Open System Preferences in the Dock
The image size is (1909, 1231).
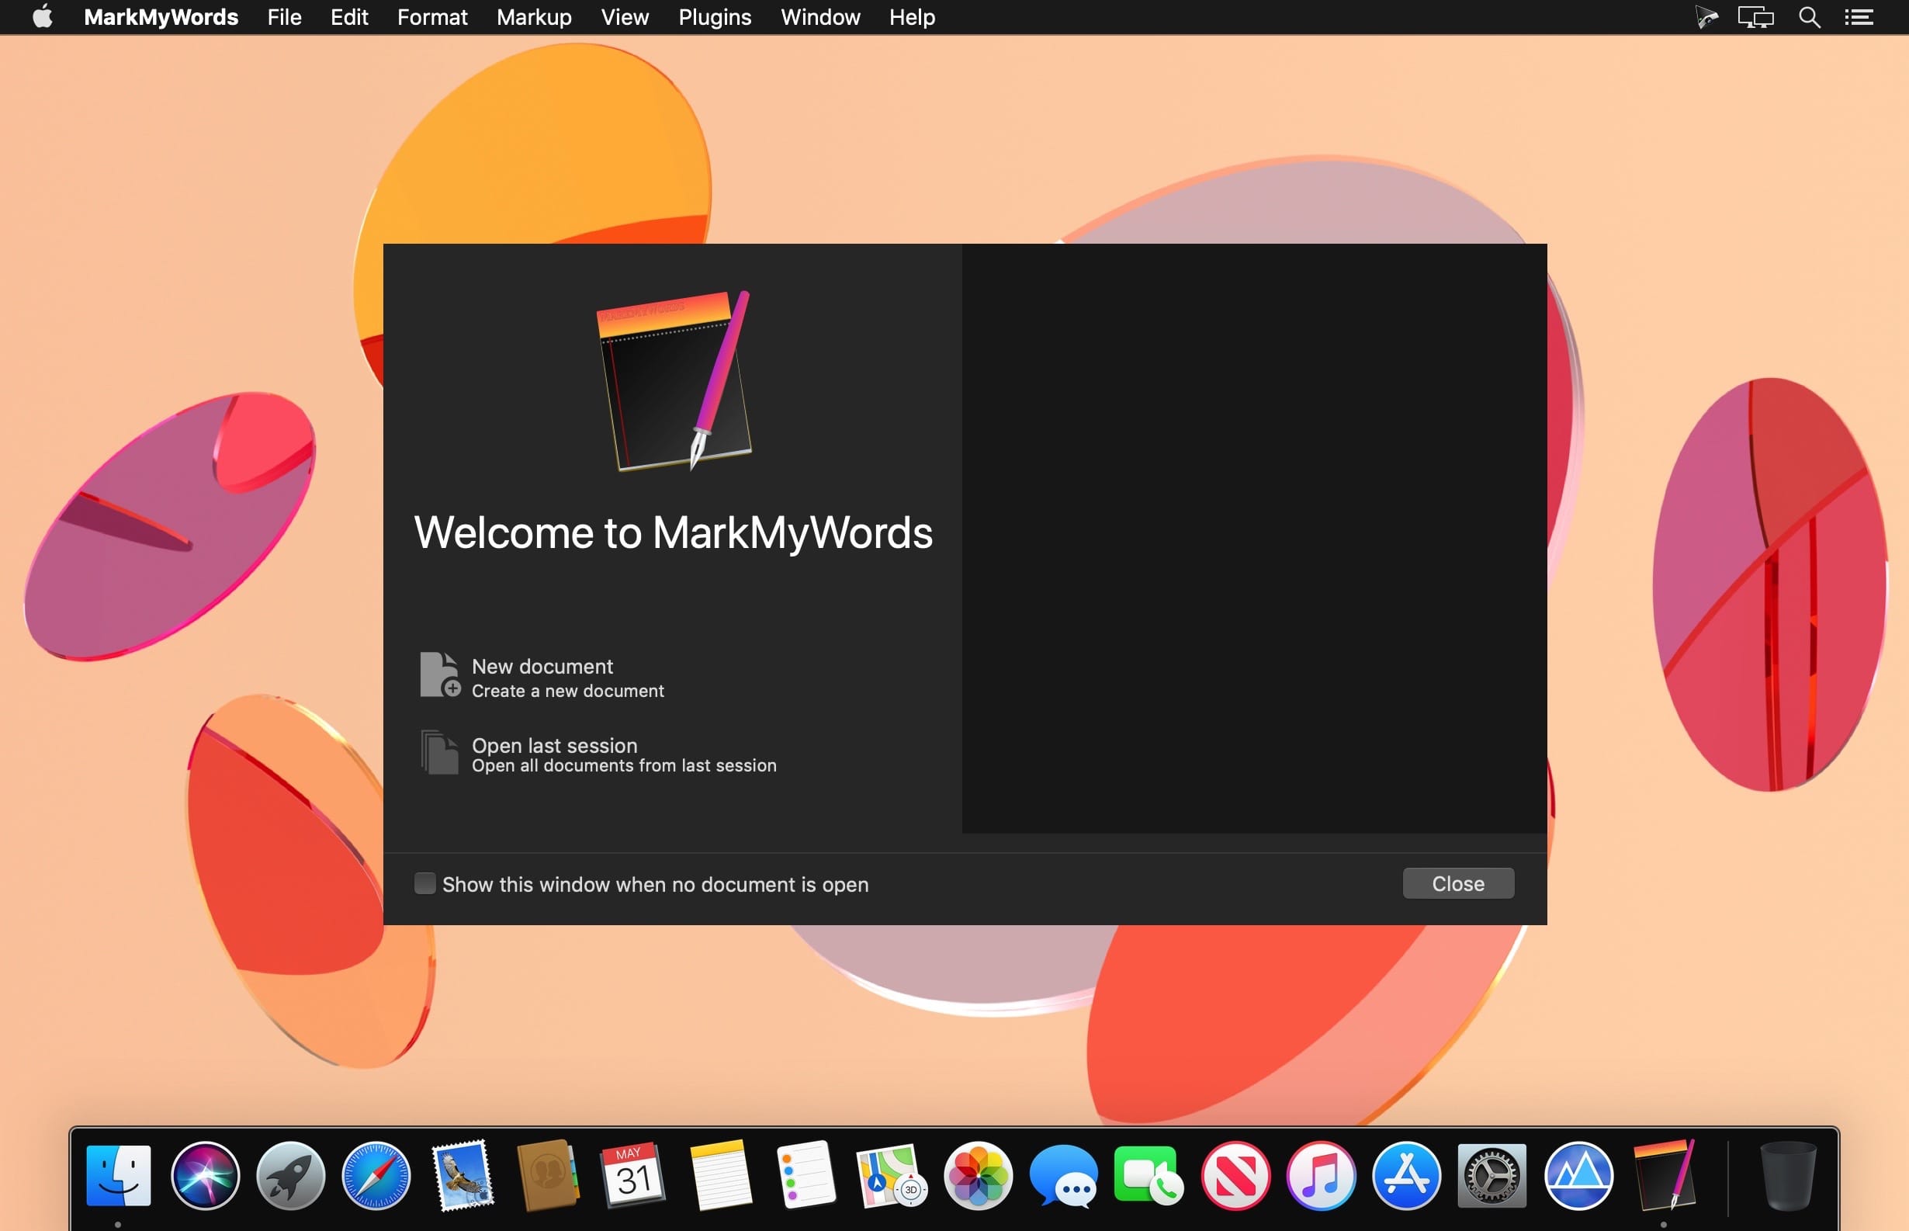click(1491, 1175)
